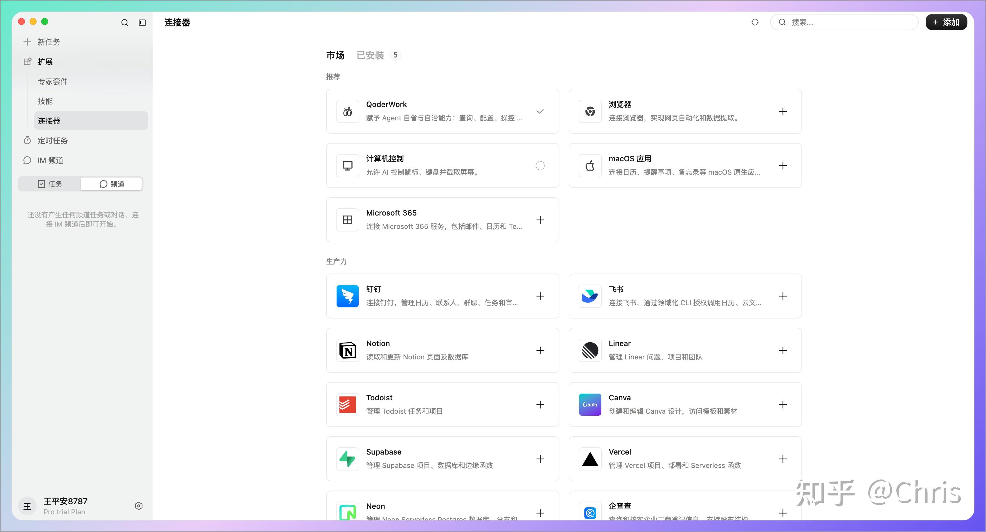Add the Linear connector with plus
Image resolution: width=986 pixels, height=532 pixels.
tap(783, 350)
